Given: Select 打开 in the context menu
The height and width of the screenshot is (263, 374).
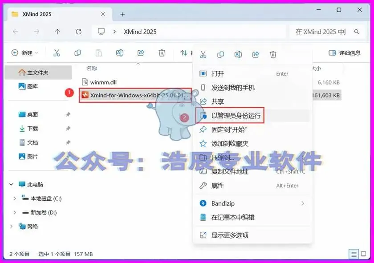Looking at the screenshot, I should pos(252,74).
